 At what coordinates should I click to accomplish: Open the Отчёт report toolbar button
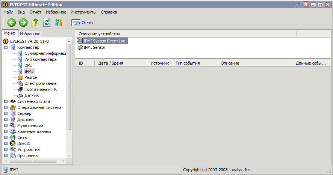pyautogui.click(x=82, y=23)
